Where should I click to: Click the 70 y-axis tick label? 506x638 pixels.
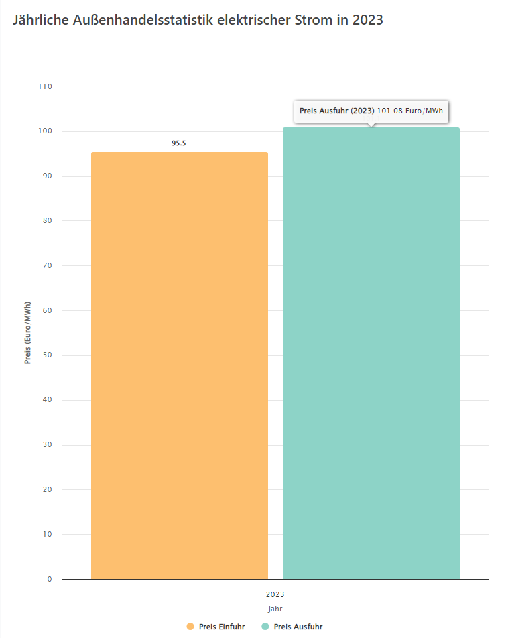[48, 265]
